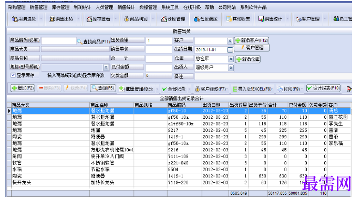Expand the arrow beside 销售出货 toolbar
361x200 pixels.
[78, 19]
